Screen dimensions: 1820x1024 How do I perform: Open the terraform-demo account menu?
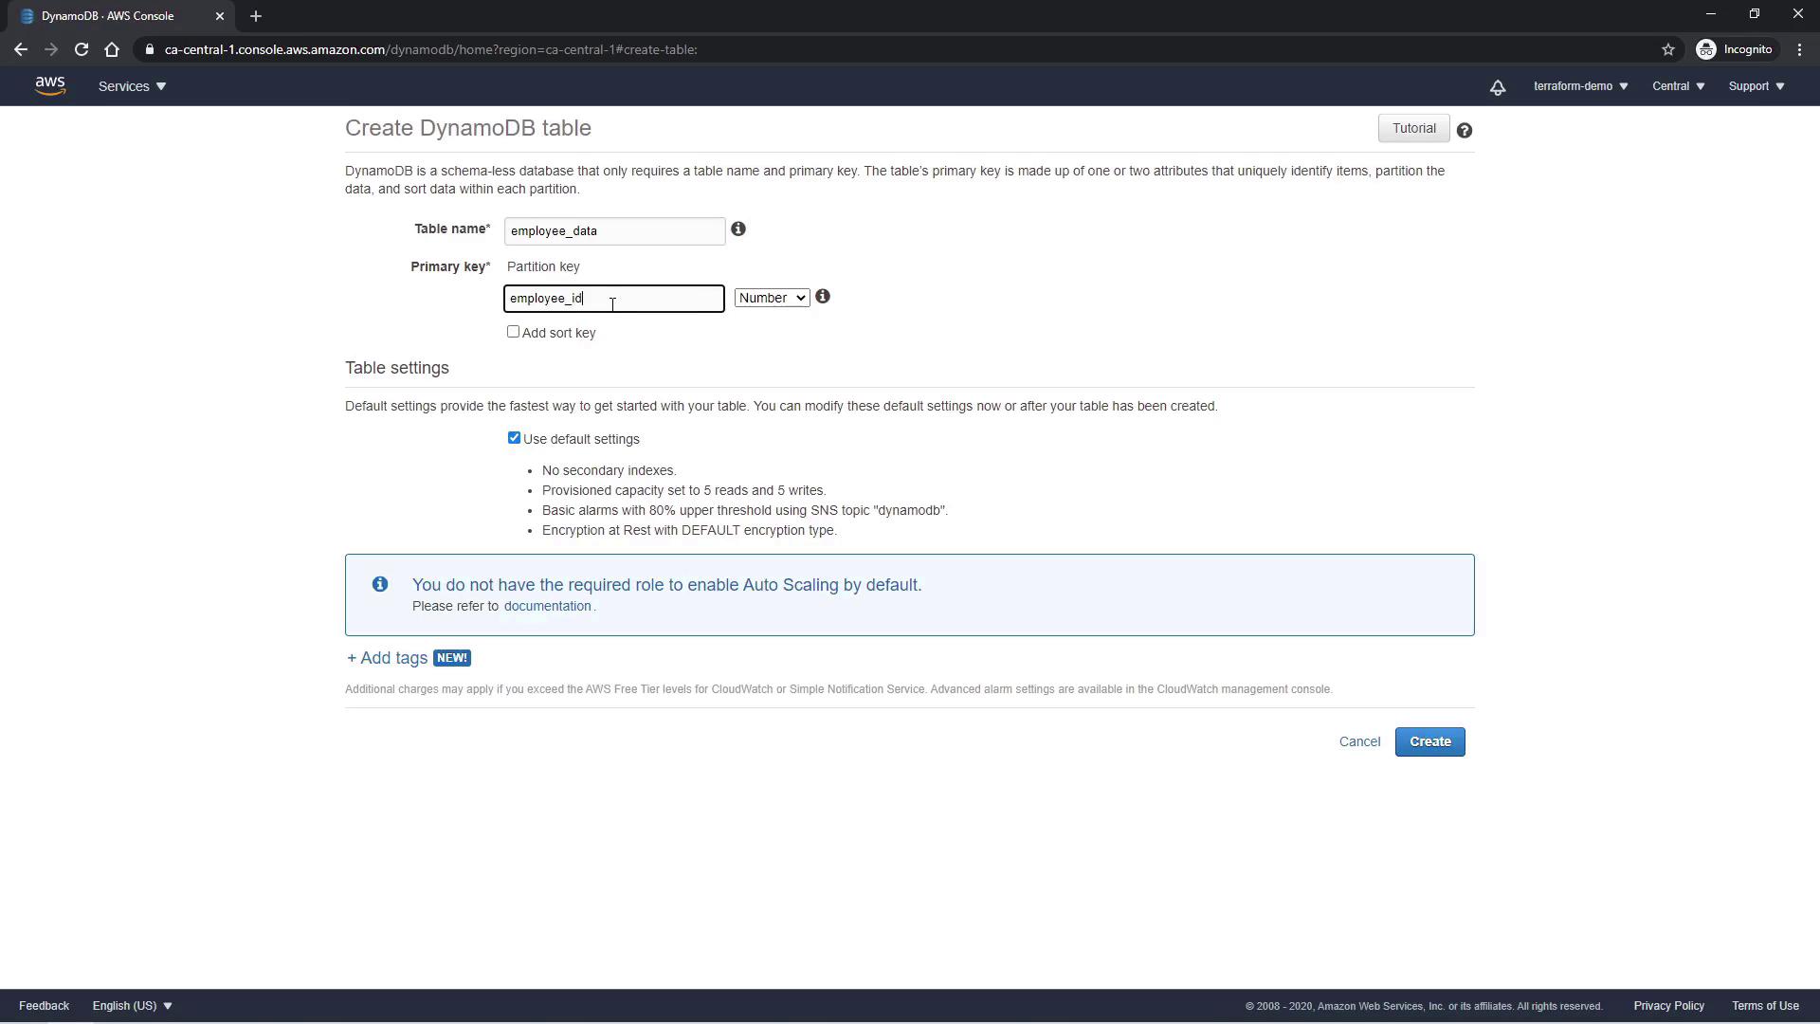pos(1580,86)
